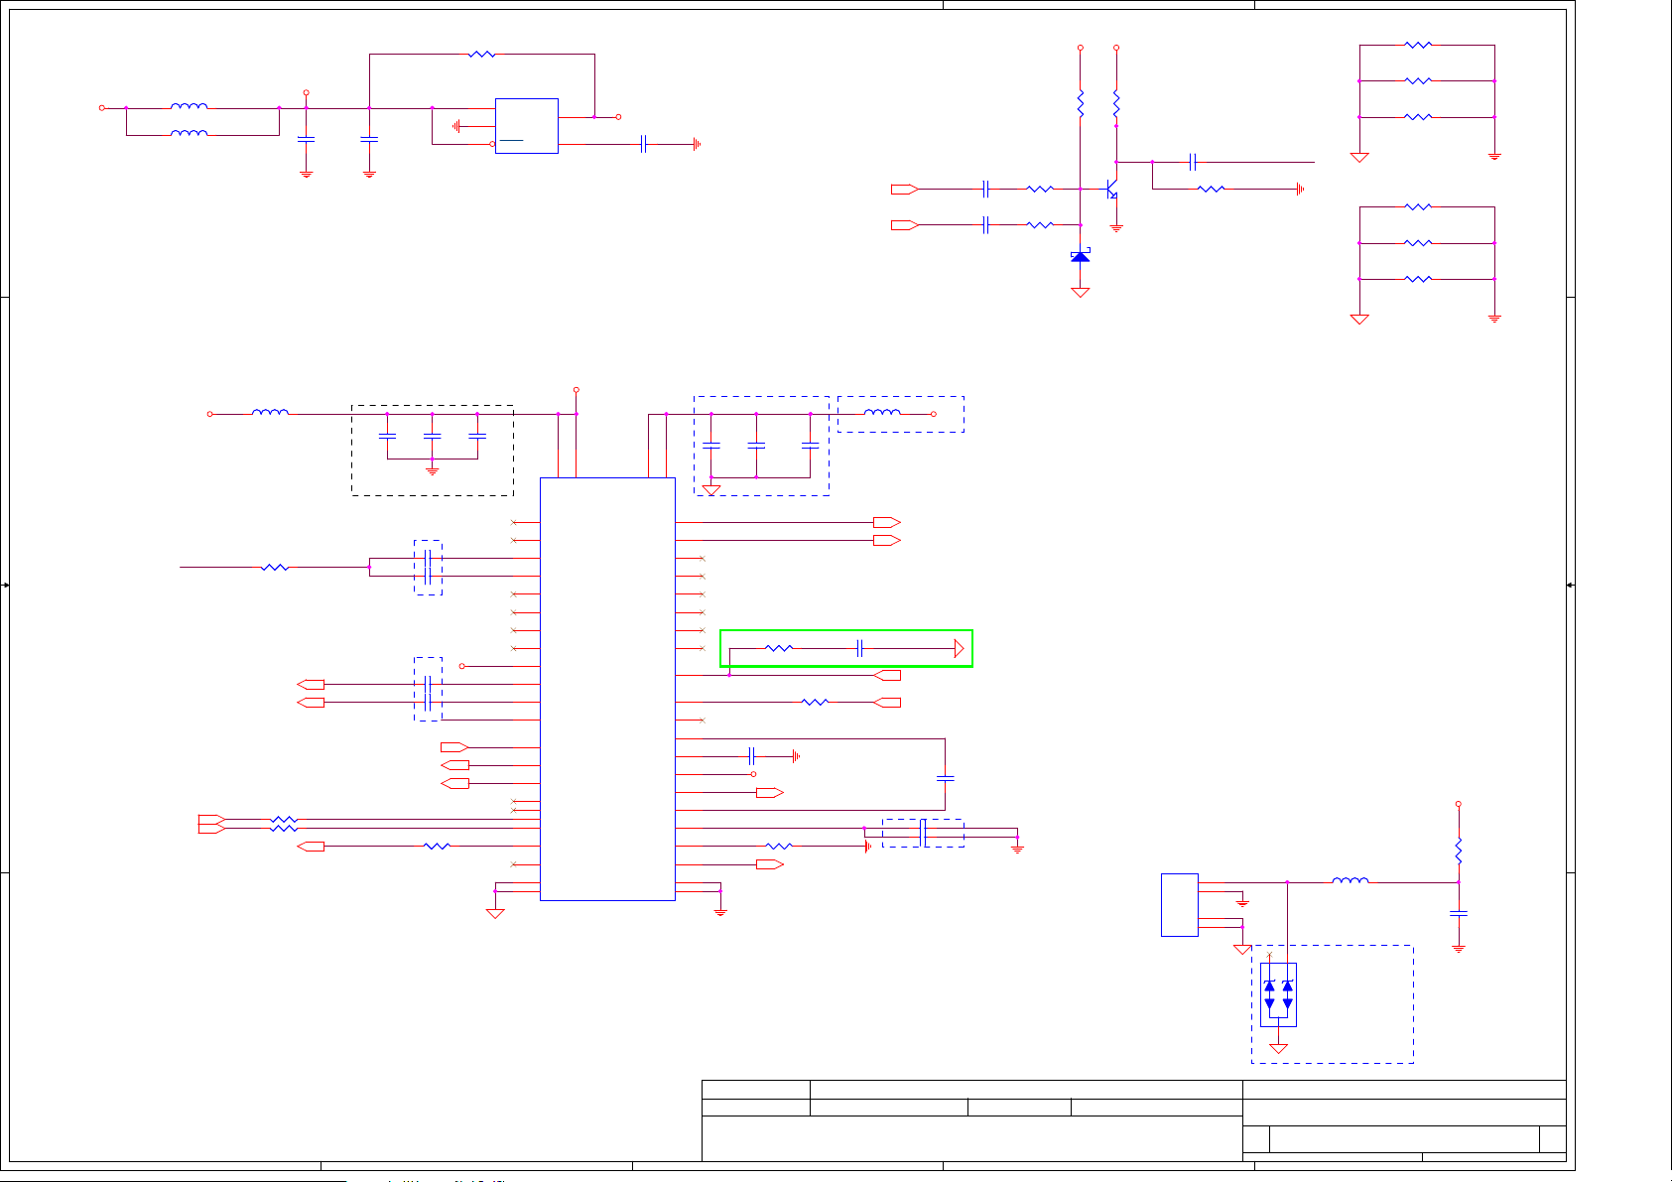Click the small regulator block at top left
The width and height of the screenshot is (1672, 1182).
[526, 126]
